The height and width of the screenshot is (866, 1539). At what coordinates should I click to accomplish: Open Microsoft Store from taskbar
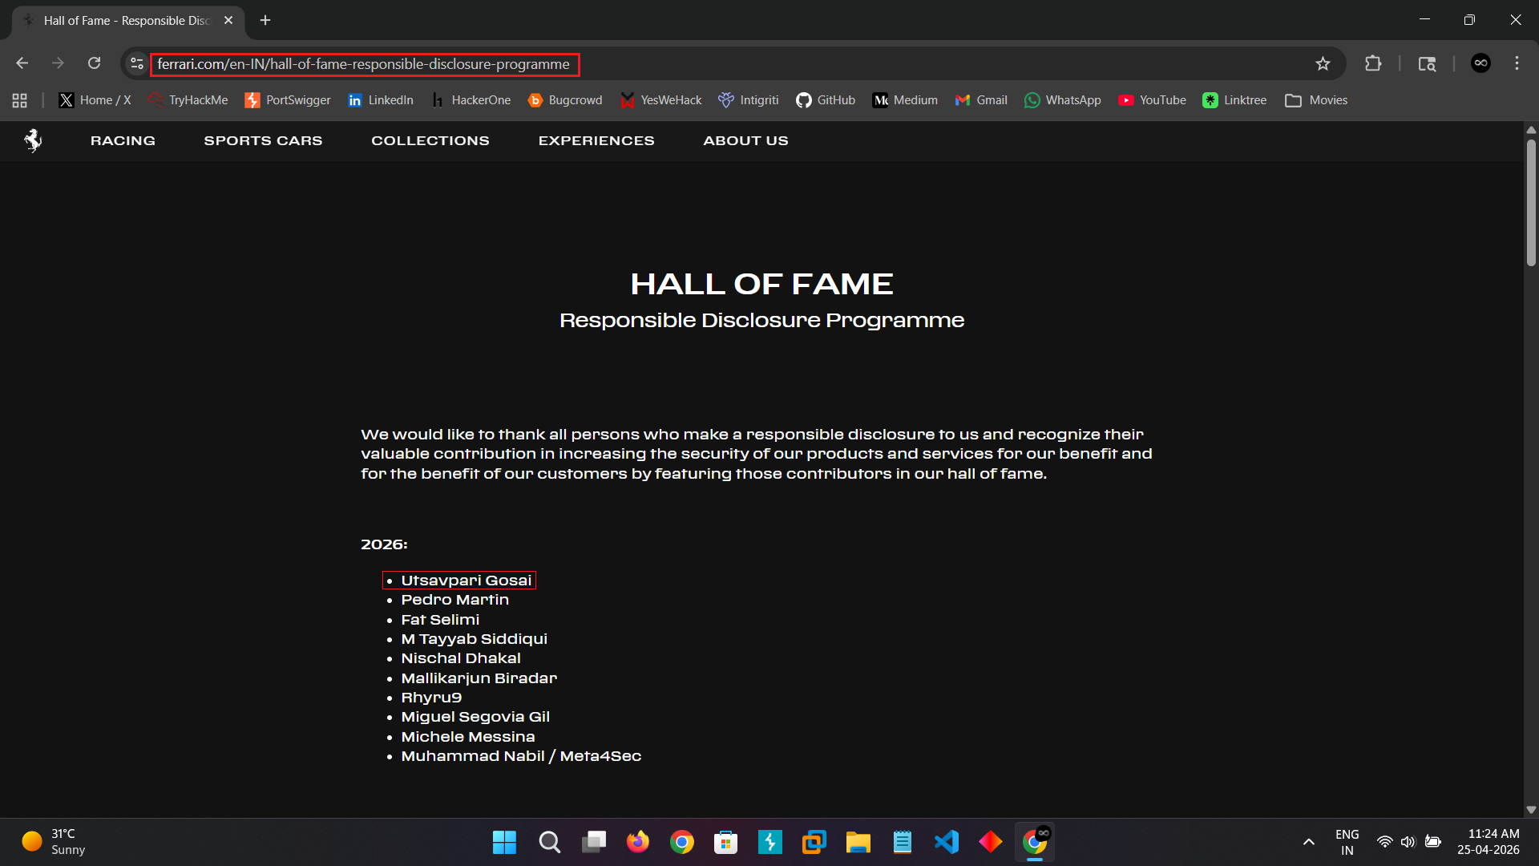click(725, 842)
